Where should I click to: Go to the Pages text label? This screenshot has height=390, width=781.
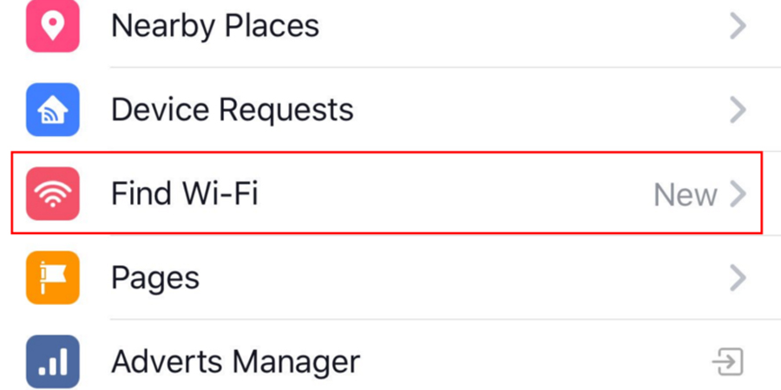coord(154,278)
